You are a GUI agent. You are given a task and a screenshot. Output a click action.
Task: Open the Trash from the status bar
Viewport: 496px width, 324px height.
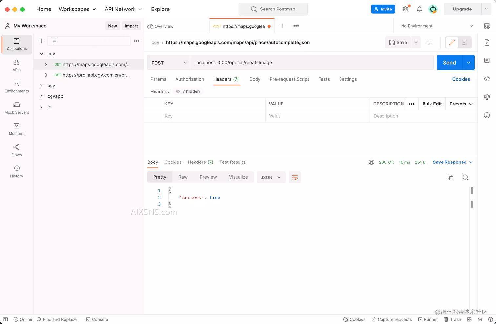(x=453, y=319)
